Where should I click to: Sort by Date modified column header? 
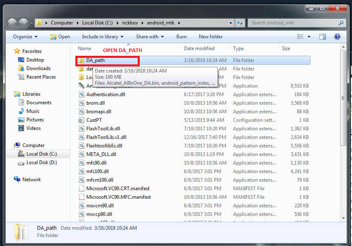point(199,48)
